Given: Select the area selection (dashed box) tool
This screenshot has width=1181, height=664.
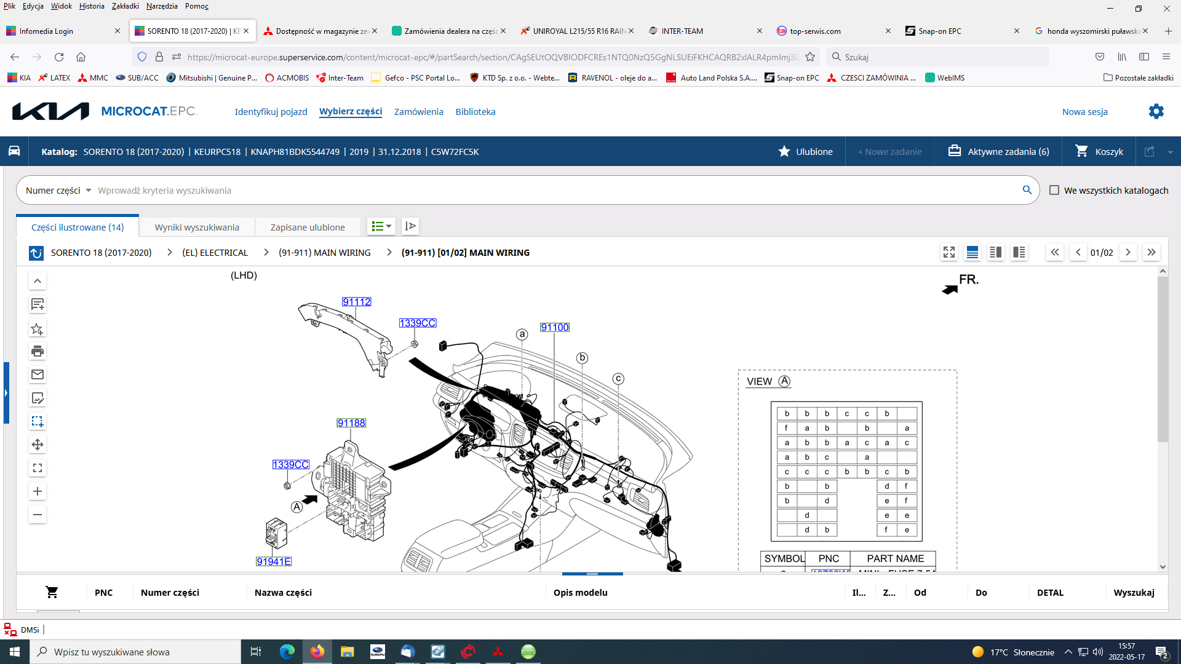Looking at the screenshot, I should (x=38, y=421).
